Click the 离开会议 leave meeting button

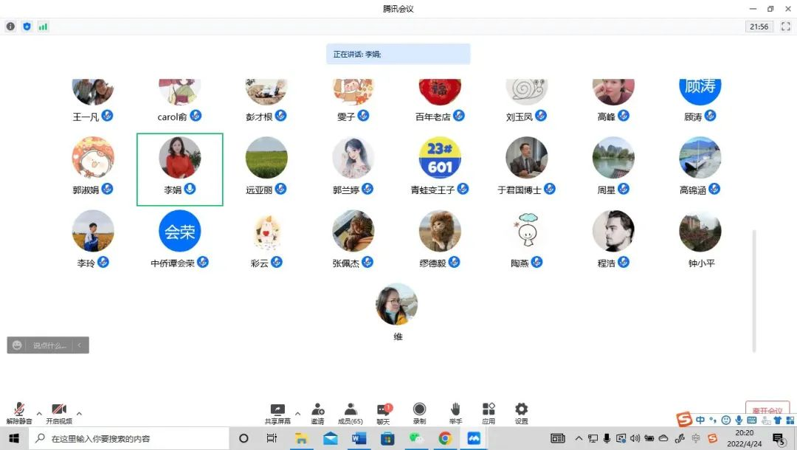[767, 410]
